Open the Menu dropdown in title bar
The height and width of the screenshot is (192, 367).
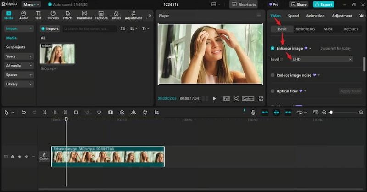(31, 4)
